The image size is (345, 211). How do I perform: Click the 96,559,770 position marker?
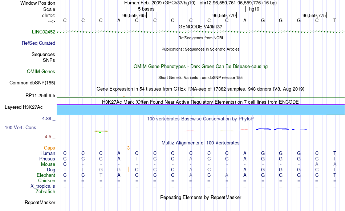(224, 15)
